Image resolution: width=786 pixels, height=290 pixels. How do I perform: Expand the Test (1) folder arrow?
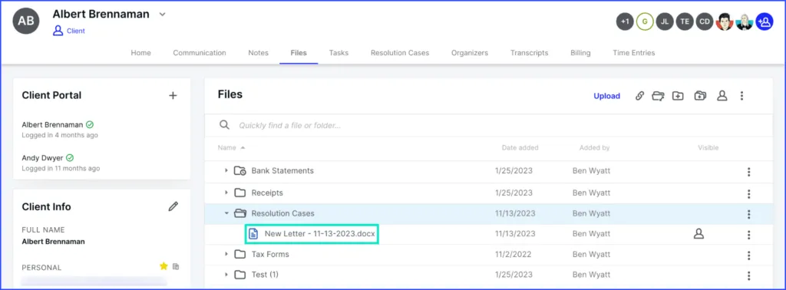[x=226, y=275]
